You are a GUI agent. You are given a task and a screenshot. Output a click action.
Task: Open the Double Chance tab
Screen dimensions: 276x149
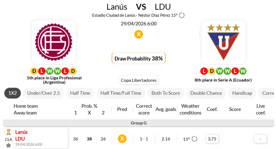click(206, 93)
